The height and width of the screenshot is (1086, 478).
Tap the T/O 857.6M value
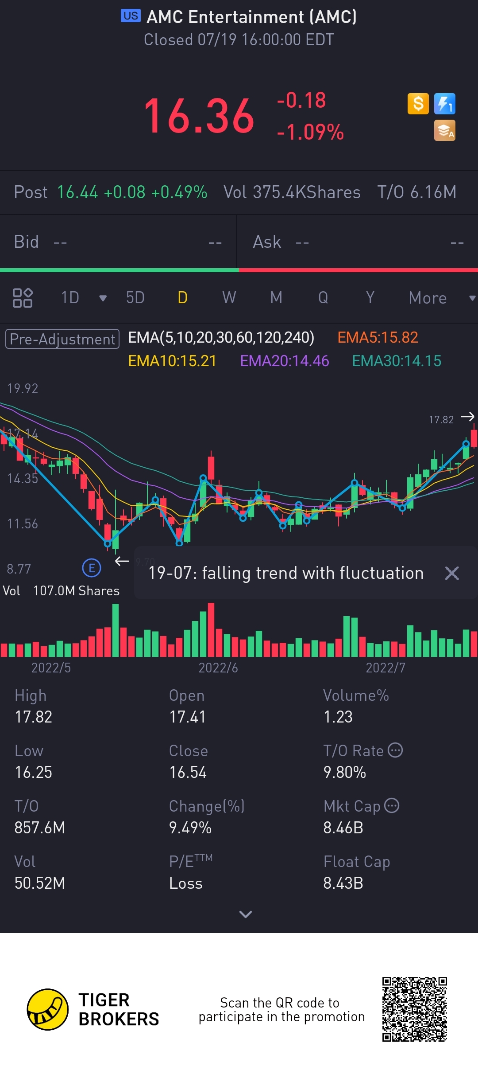click(40, 828)
